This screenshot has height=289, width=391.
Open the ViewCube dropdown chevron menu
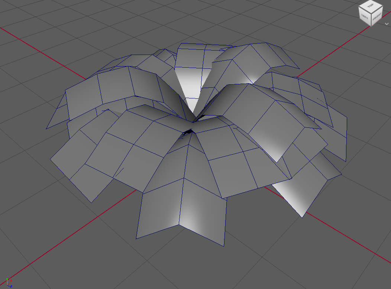click(387, 24)
